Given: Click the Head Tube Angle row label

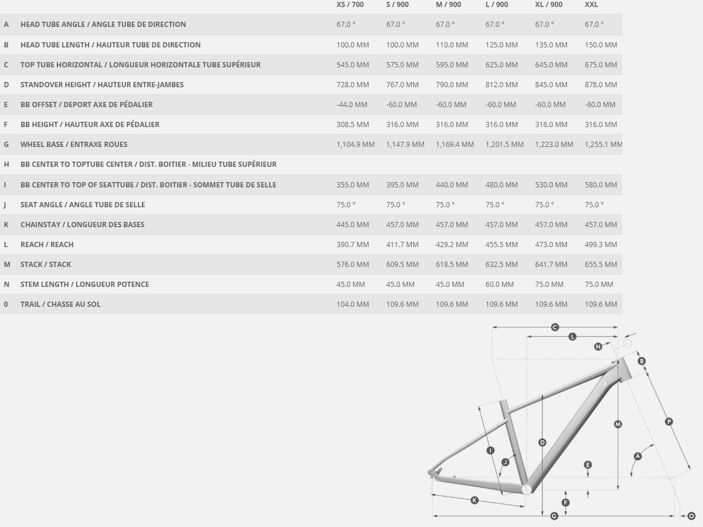Looking at the screenshot, I should (x=103, y=25).
